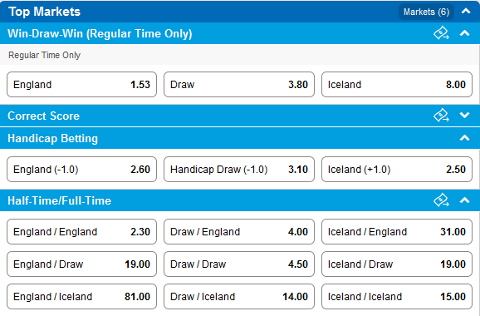
Task: Choose Iceland (+1.0) handicap at 2.50
Action: point(397,169)
